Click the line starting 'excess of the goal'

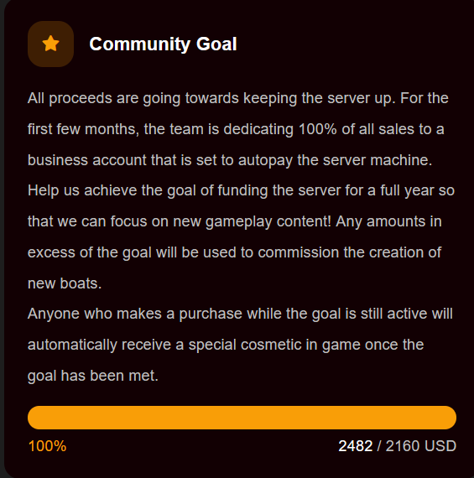[x=234, y=252]
